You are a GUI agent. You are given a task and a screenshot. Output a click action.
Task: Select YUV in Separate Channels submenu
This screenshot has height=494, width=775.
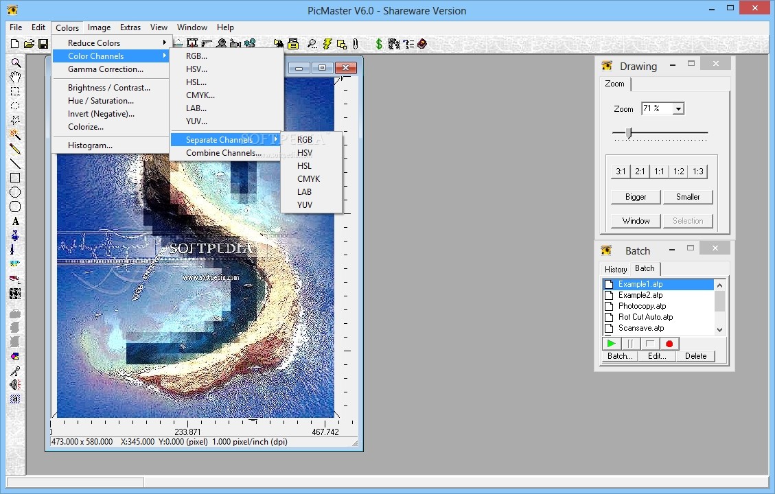pos(312,204)
